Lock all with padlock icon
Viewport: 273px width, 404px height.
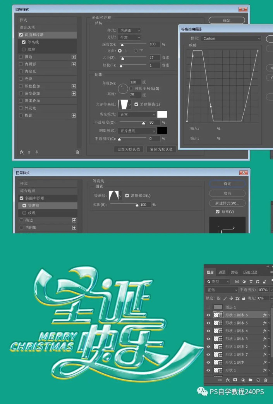tap(244, 298)
